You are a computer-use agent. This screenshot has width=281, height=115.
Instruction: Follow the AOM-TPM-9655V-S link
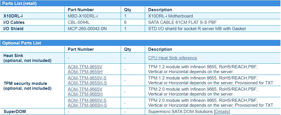point(87,78)
